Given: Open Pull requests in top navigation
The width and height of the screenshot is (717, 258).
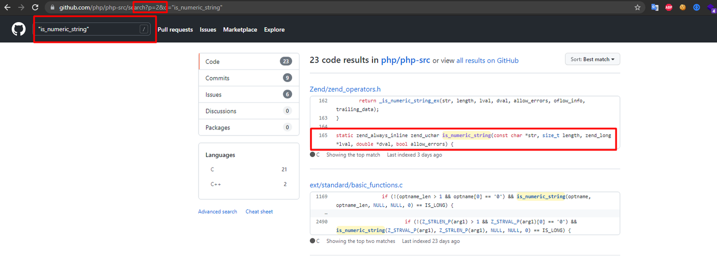Looking at the screenshot, I should point(175,30).
